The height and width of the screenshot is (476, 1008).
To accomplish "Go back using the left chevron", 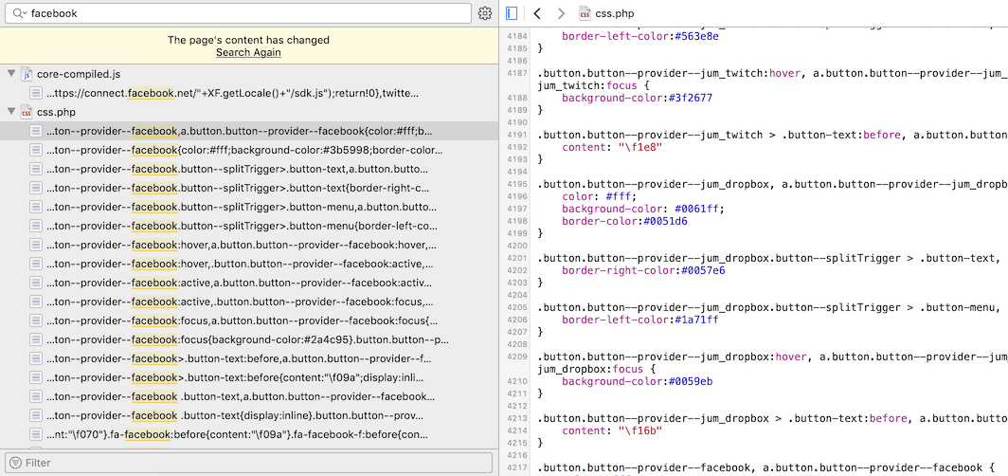I will point(537,13).
